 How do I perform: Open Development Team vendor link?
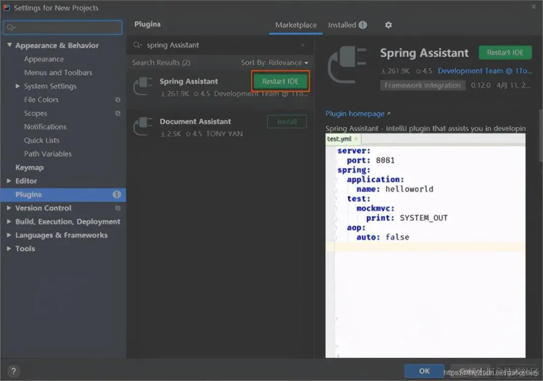tap(485, 71)
